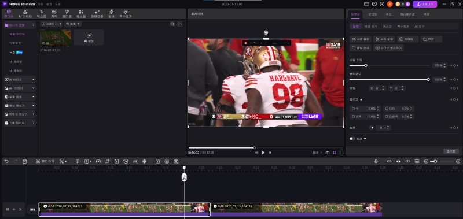Select the Media tool tab
This screenshot has height=219, width=463.
pos(9,13)
